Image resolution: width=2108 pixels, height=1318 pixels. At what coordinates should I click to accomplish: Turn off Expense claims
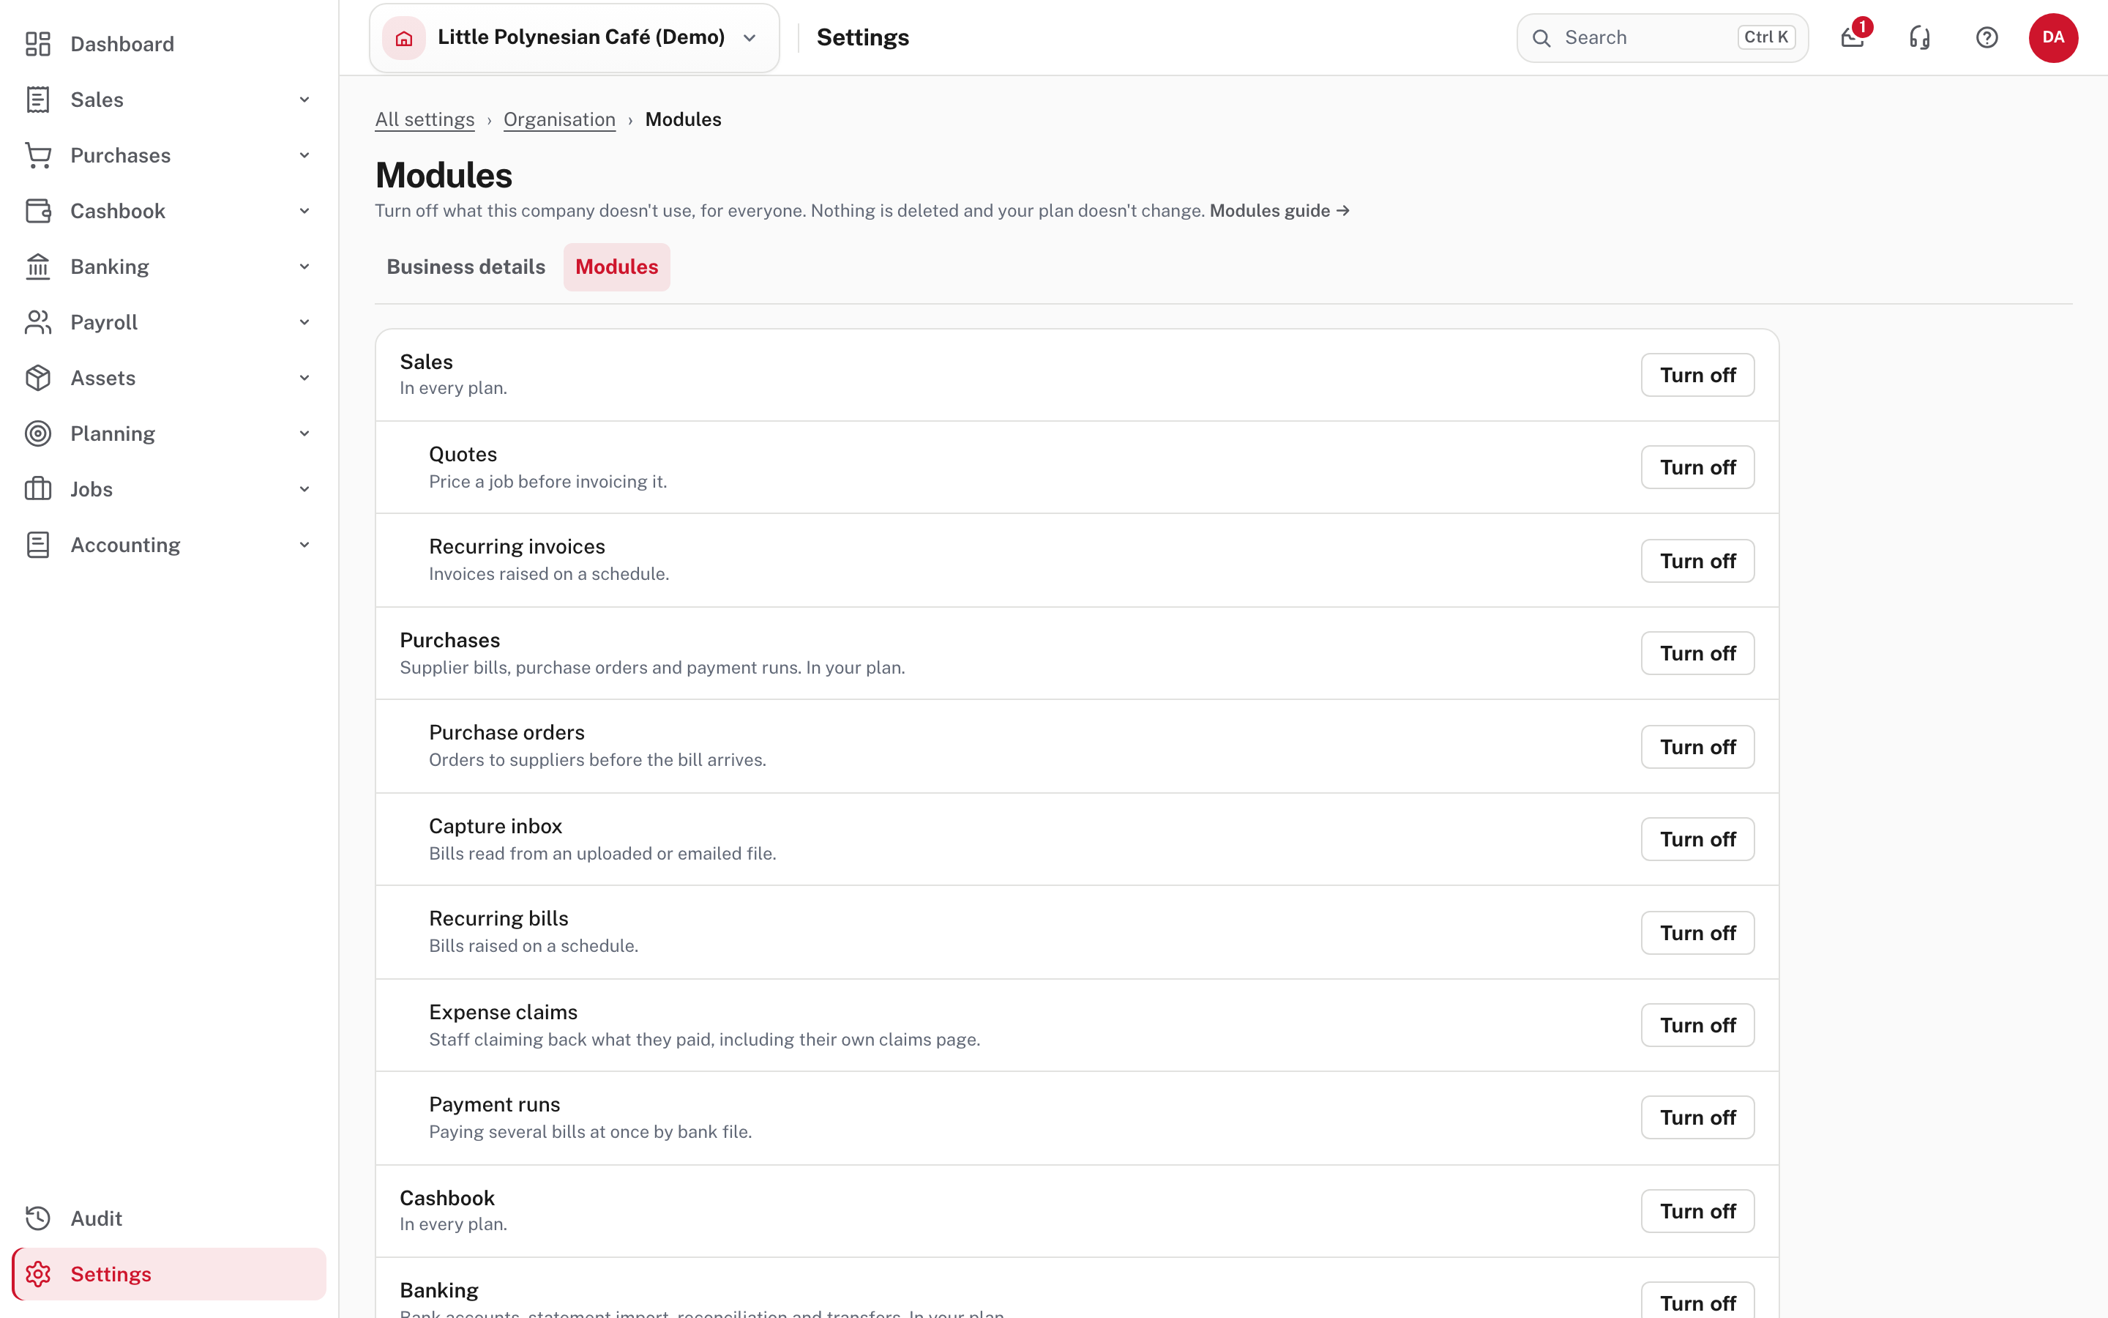1697,1025
